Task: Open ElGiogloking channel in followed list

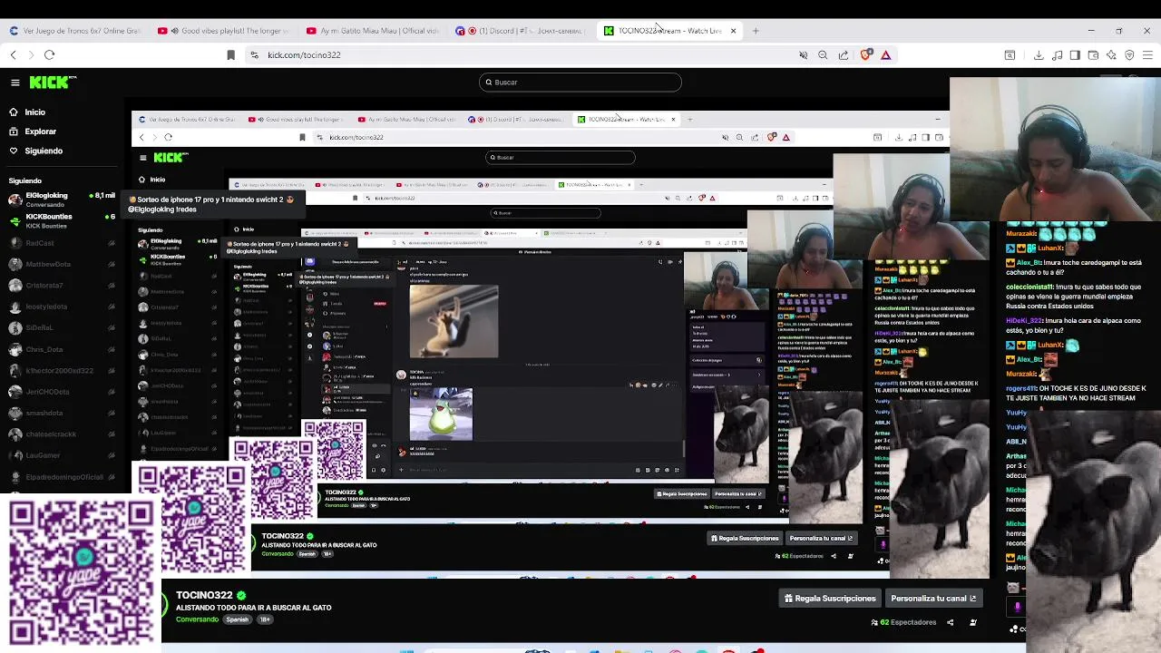Action: (x=60, y=200)
